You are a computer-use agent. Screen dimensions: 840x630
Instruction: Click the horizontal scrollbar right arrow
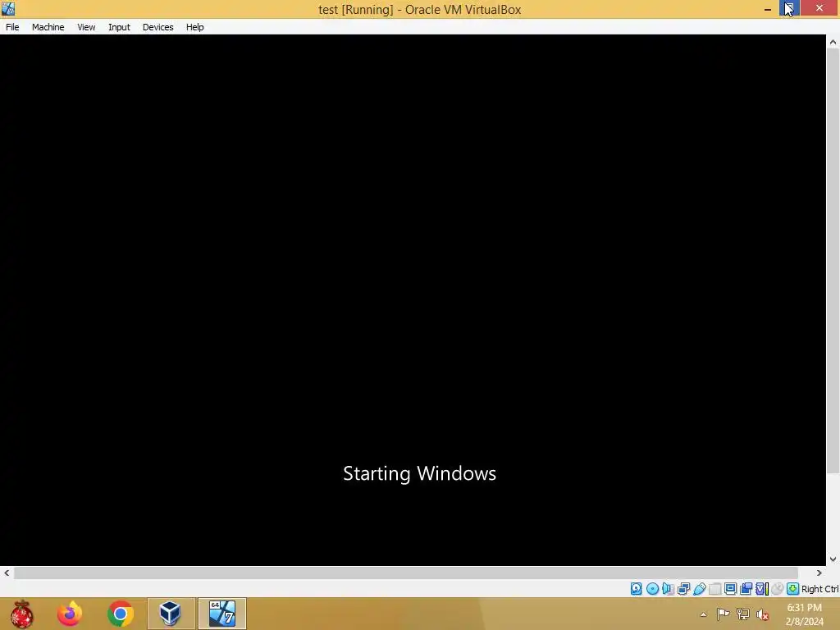coord(819,573)
